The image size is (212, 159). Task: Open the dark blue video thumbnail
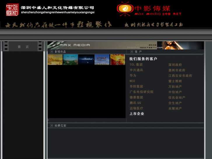pos(86,60)
